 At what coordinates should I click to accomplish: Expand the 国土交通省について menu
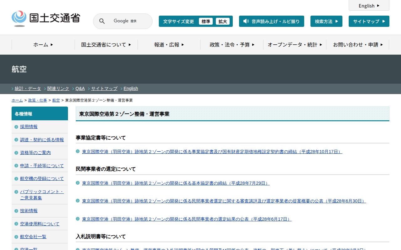coord(106,45)
